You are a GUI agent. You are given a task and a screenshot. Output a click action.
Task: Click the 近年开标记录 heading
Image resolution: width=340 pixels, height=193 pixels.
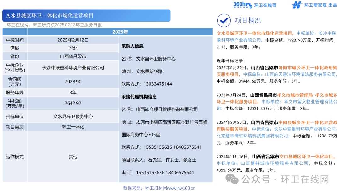pyautogui.click(x=231, y=61)
